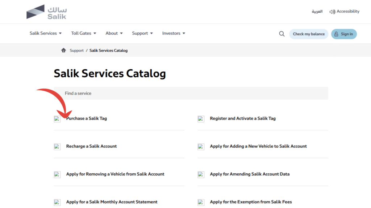Go to Support in the breadcrumb
Image resolution: width=371 pixels, height=208 pixels.
(76, 51)
